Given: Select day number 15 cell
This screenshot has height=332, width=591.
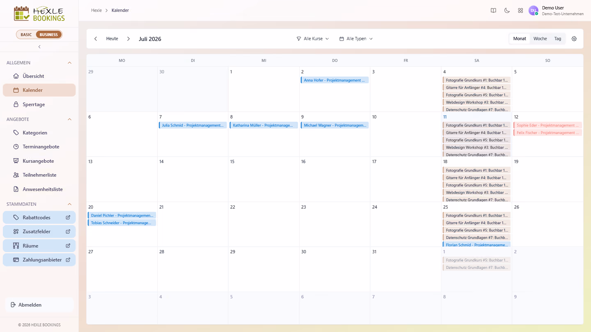Looking at the screenshot, I should [x=263, y=179].
